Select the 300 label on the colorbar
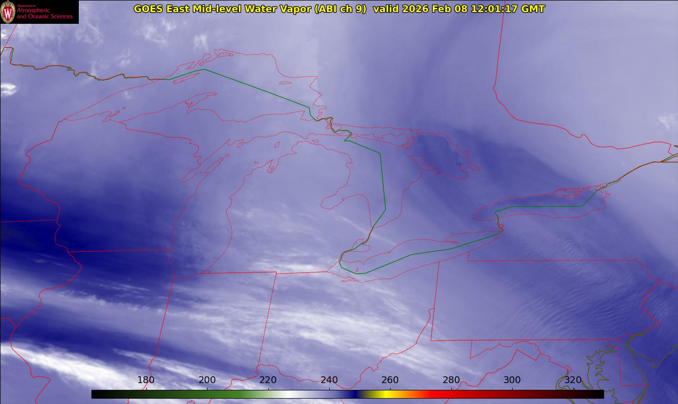 click(512, 380)
